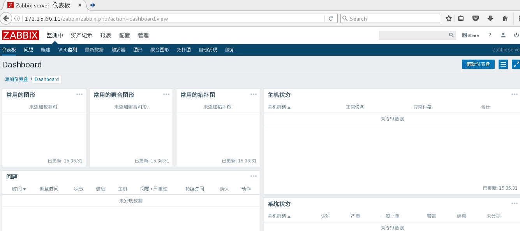Click 未添加数据图. message text

[x=44, y=107]
